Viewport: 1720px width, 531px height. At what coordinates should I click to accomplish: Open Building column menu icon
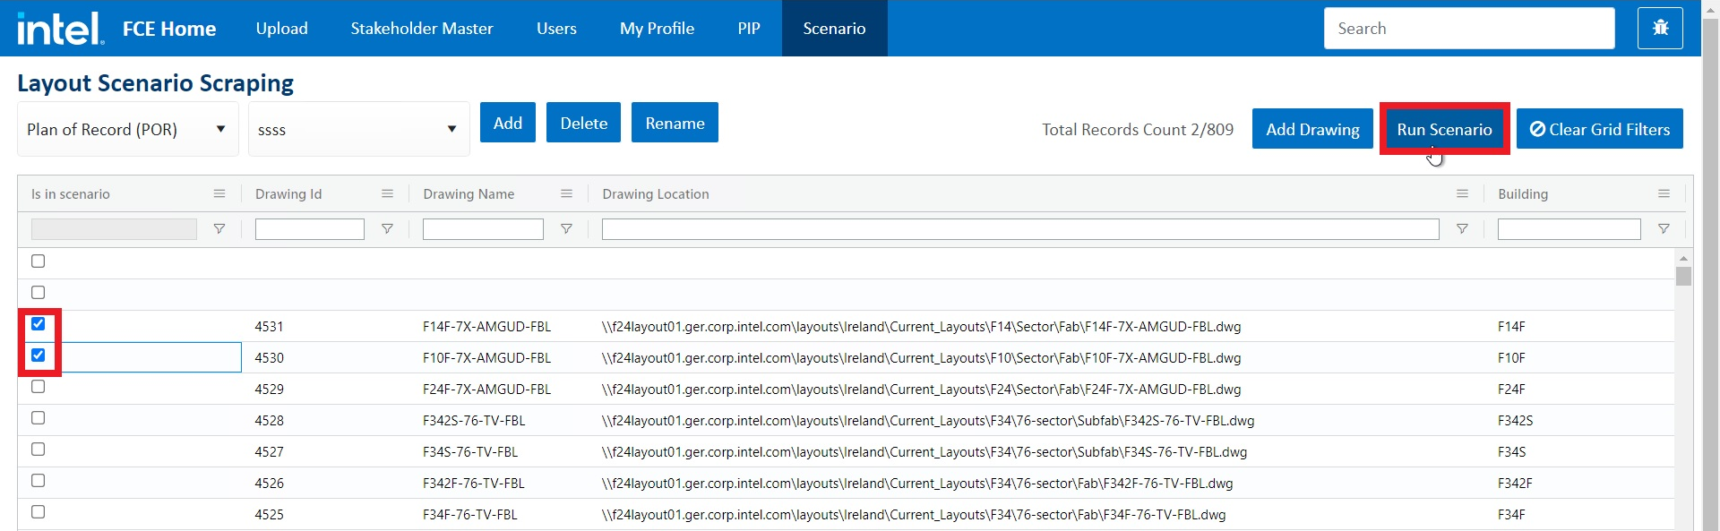click(x=1664, y=193)
